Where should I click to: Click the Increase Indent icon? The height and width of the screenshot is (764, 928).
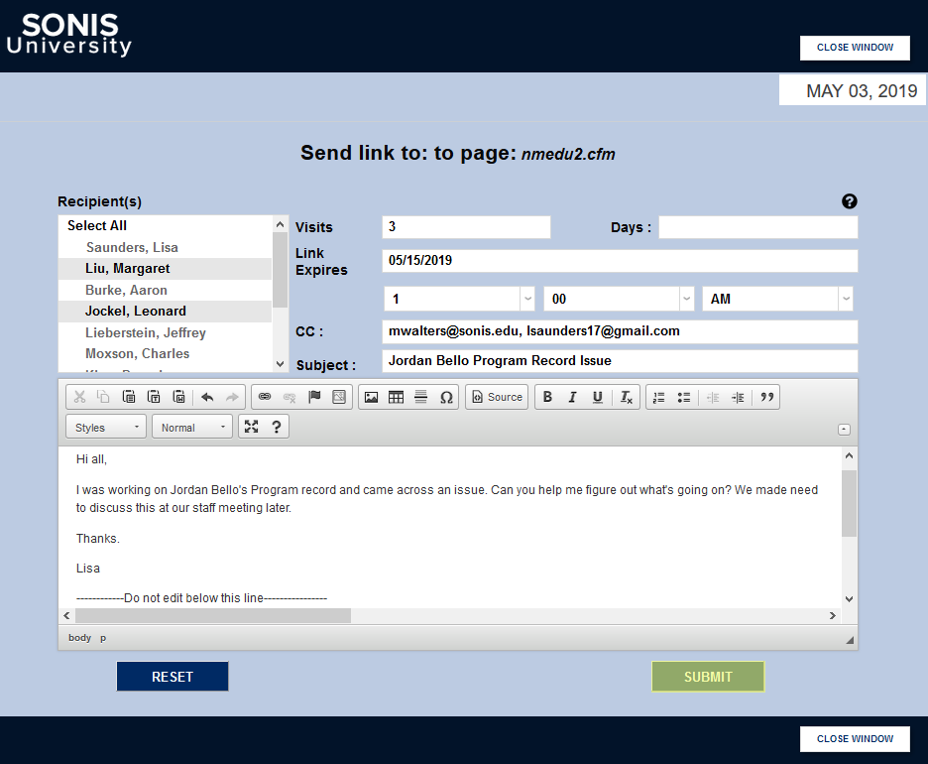(x=738, y=397)
